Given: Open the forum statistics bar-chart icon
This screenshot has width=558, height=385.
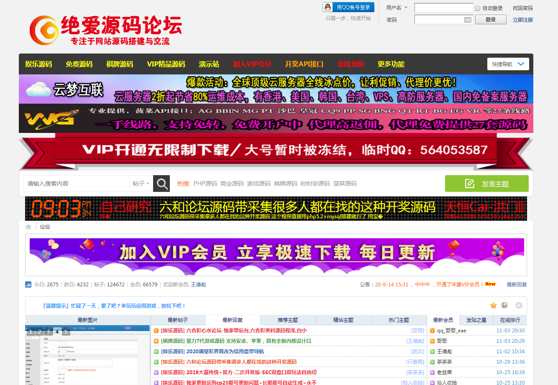Looking at the screenshot, I should click(28, 285).
